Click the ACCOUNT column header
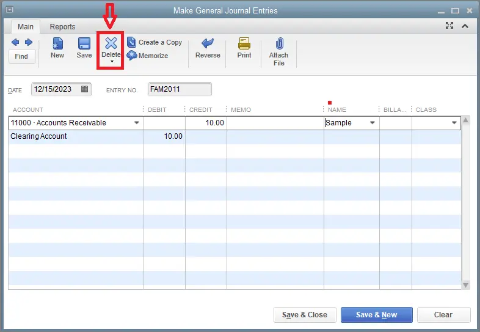Screen dimensions: 480x332 tap(28, 109)
